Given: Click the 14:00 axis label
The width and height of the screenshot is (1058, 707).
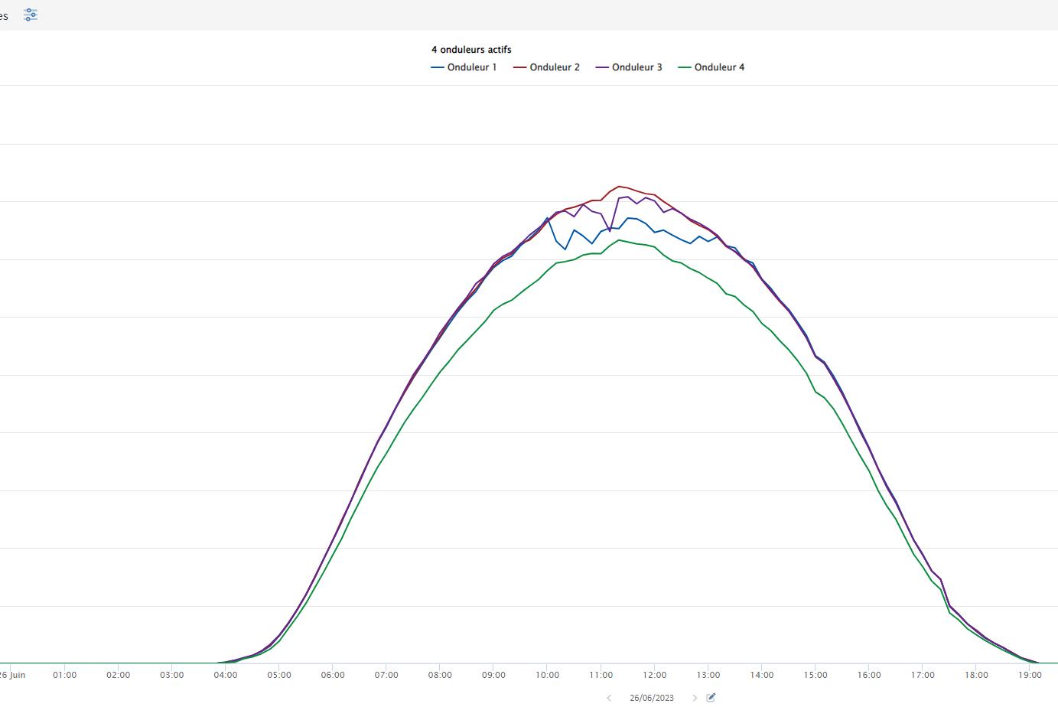Looking at the screenshot, I should click(762, 675).
